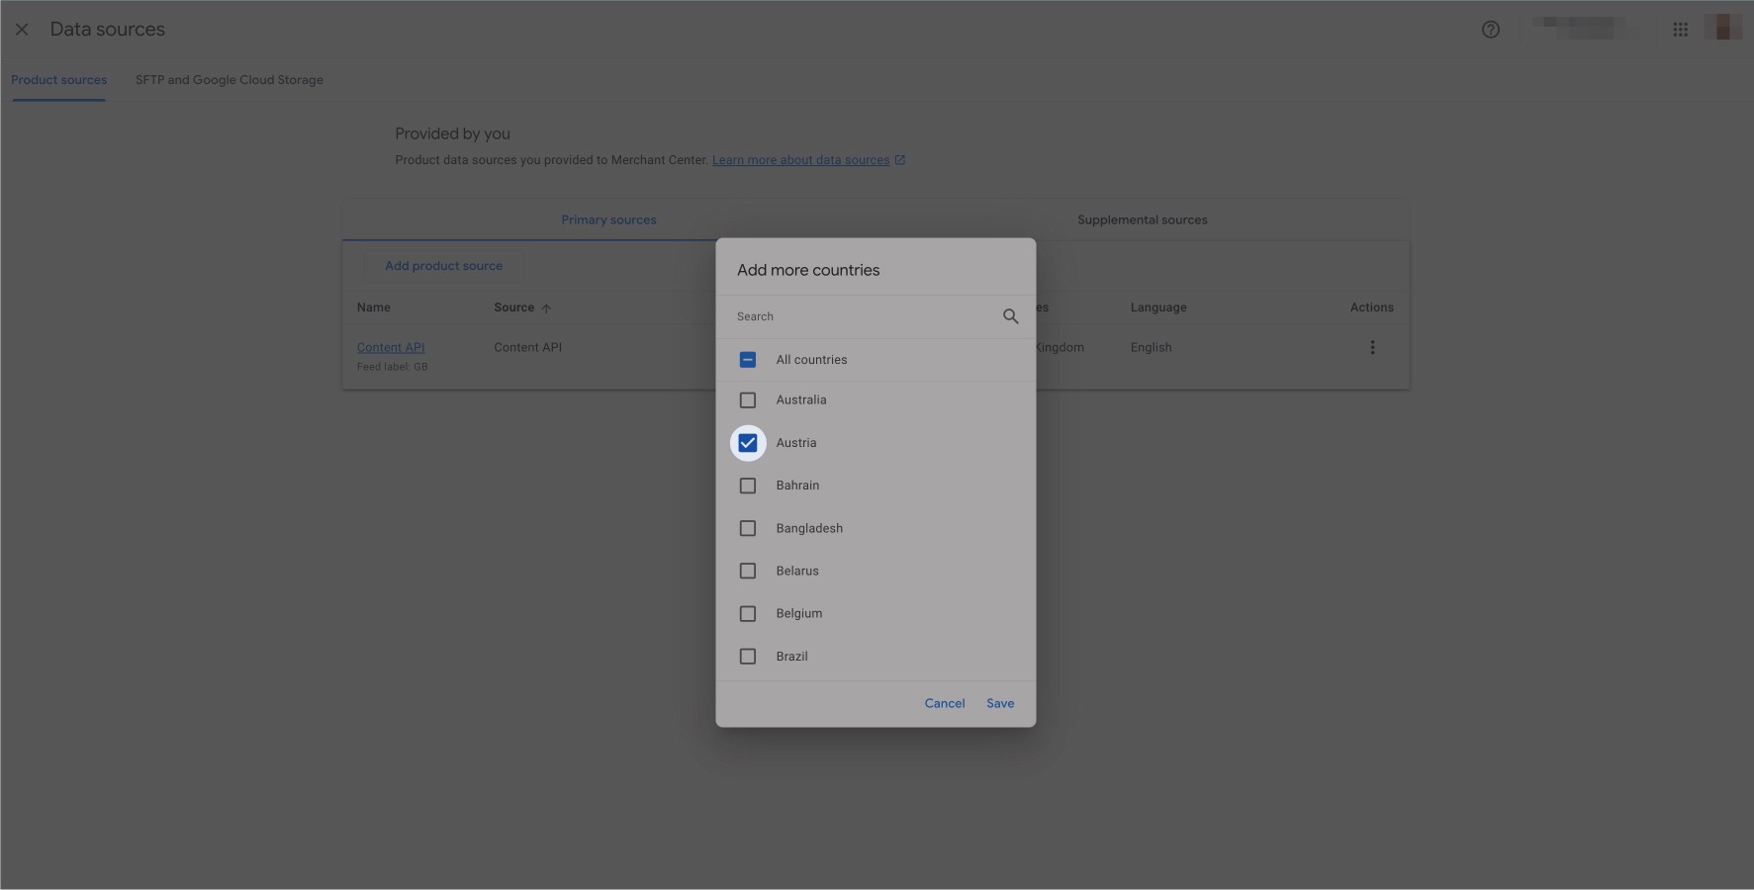1754x890 pixels.
Task: Click the Feed label: GB text
Action: [392, 367]
